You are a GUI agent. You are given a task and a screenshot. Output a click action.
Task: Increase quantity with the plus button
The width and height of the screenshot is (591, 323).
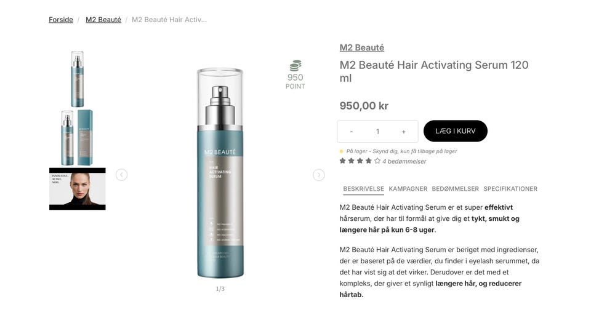click(x=403, y=132)
